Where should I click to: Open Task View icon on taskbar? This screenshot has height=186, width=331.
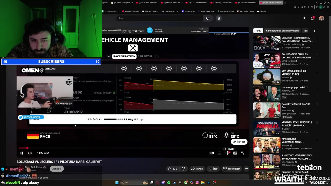[152, 183]
